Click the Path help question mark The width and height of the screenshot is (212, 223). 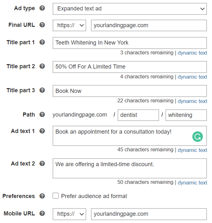pyautogui.click(x=42, y=114)
